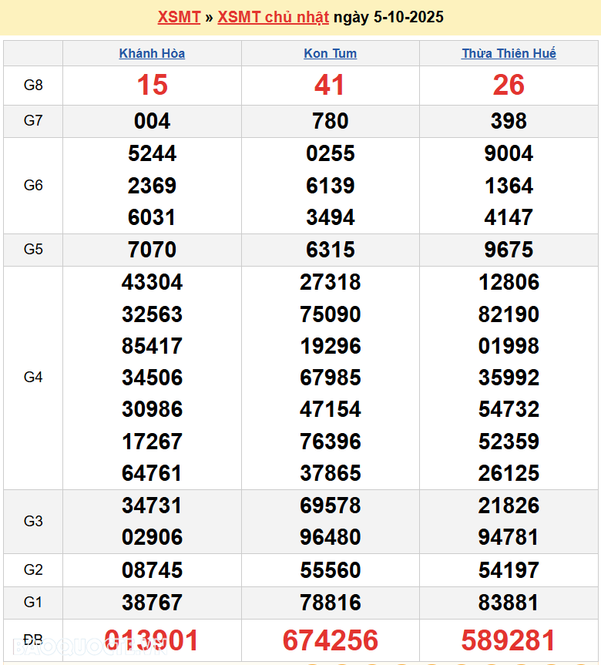Click Thừa Thiên Huế G3 number 21826

pos(509,505)
